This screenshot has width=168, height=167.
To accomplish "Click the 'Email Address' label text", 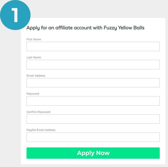I will pyautogui.click(x=36, y=76).
